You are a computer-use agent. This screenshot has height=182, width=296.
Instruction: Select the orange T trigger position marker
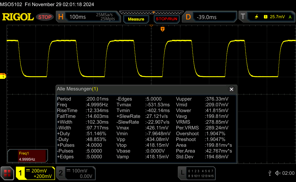point(162,29)
